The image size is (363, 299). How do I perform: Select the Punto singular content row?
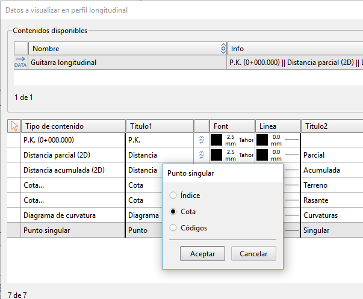point(73,230)
